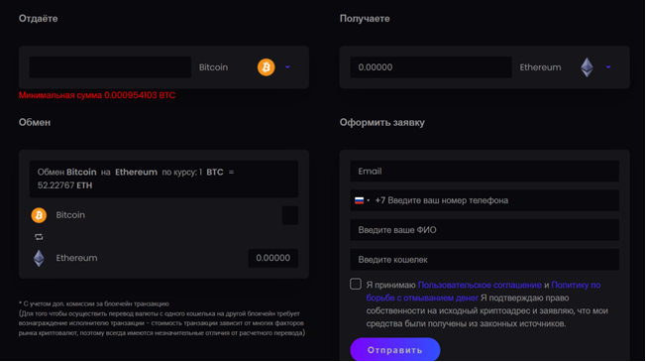Click the Russian flag country selector

pyautogui.click(x=360, y=200)
